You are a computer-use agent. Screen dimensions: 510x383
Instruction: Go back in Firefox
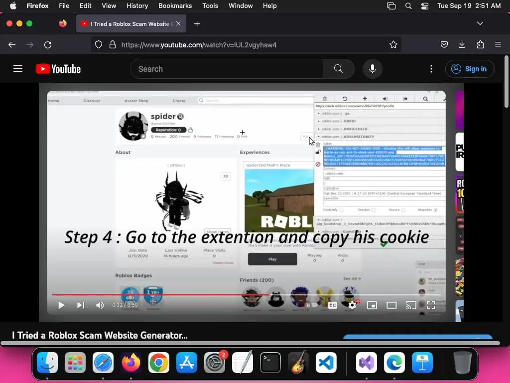point(12,44)
